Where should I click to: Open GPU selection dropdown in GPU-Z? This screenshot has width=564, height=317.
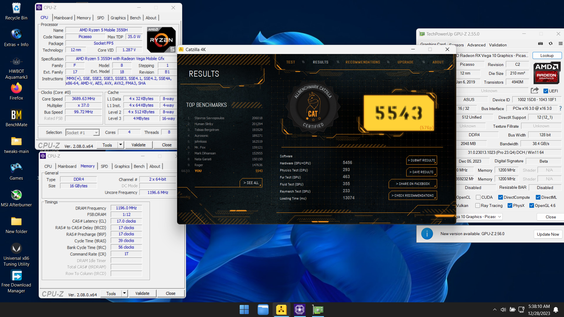(479, 217)
